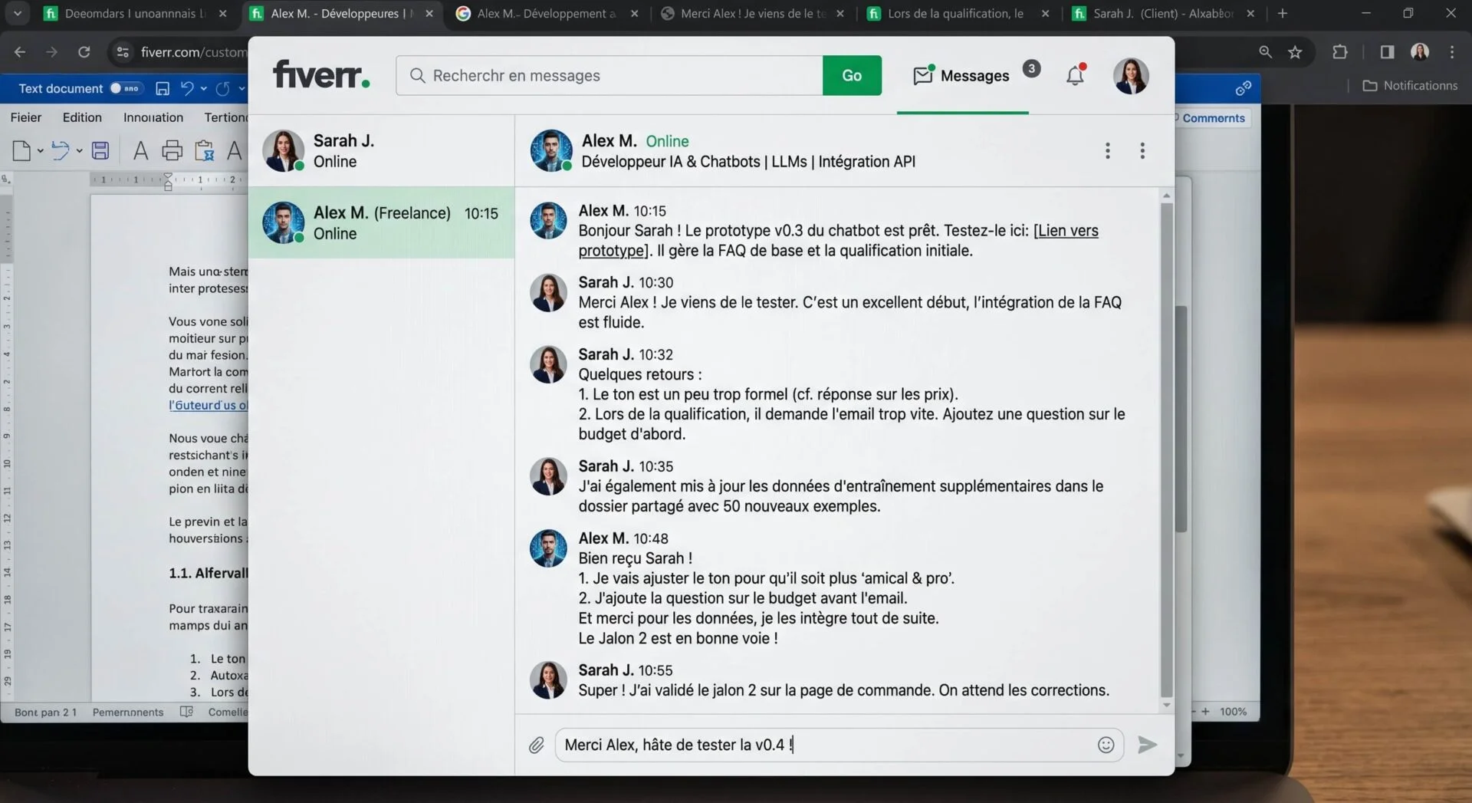Click the Fiverr profile avatar at top right
Image resolution: width=1472 pixels, height=803 pixels.
pyautogui.click(x=1131, y=75)
